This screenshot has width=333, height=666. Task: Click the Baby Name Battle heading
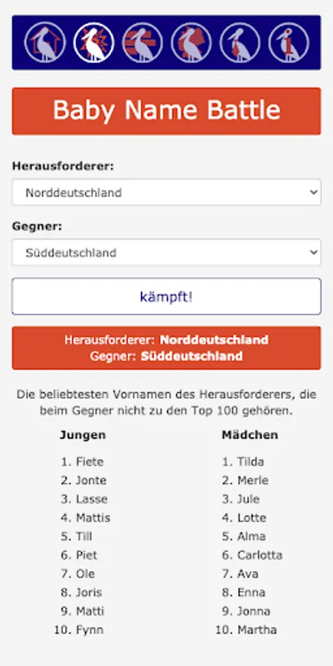coord(166,111)
